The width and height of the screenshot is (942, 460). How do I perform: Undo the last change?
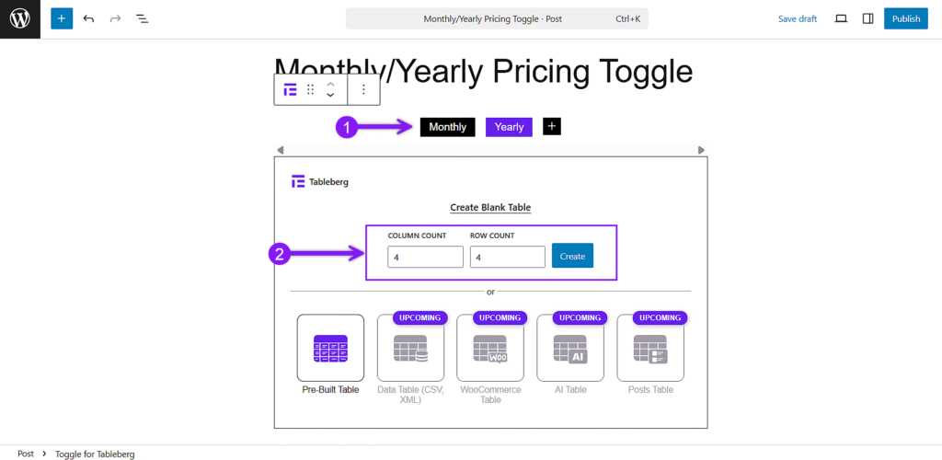tap(88, 18)
